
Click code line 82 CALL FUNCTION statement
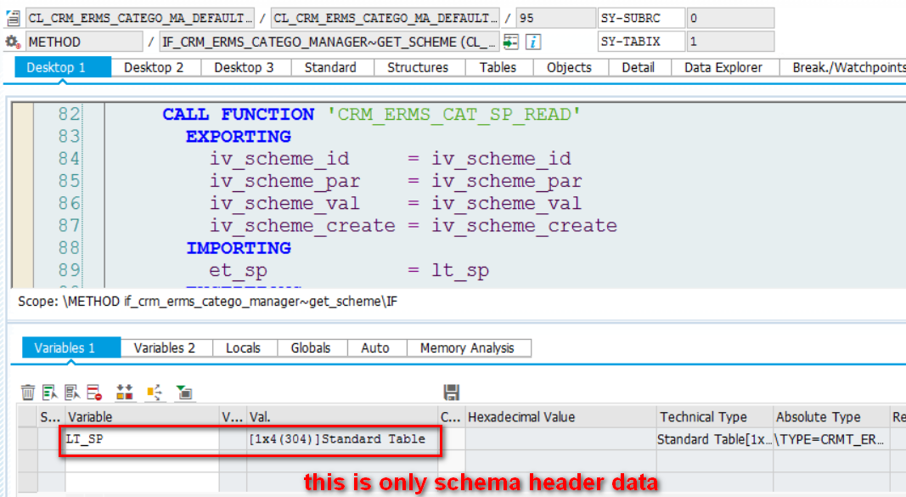click(x=371, y=115)
